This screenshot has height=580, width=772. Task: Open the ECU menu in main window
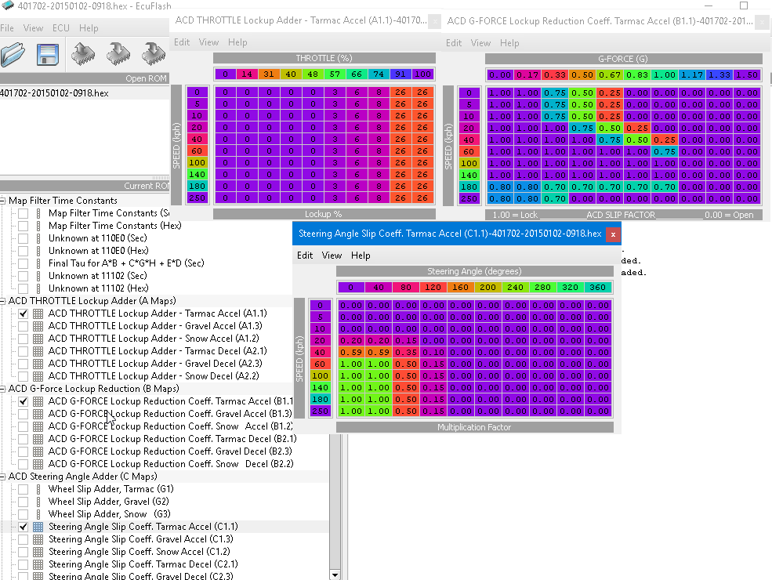60,28
